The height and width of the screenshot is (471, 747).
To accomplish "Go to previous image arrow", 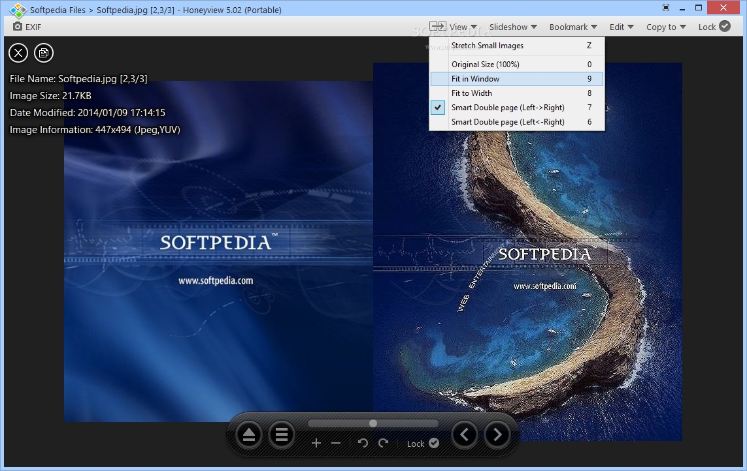I will click(465, 434).
